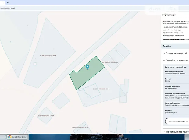Click Chrome icon in the taskbar
Image resolution: width=189 pixels, height=140 pixels.
click(10, 137)
